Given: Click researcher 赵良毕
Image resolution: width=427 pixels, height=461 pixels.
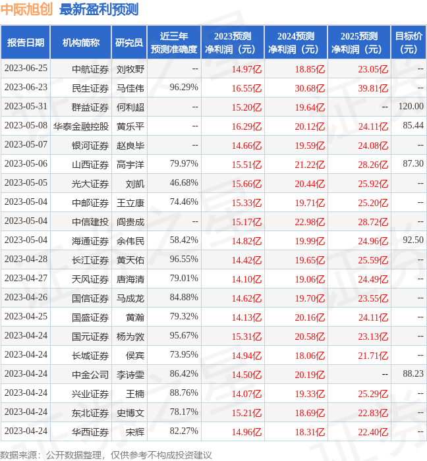Looking at the screenshot, I should 130,146.
